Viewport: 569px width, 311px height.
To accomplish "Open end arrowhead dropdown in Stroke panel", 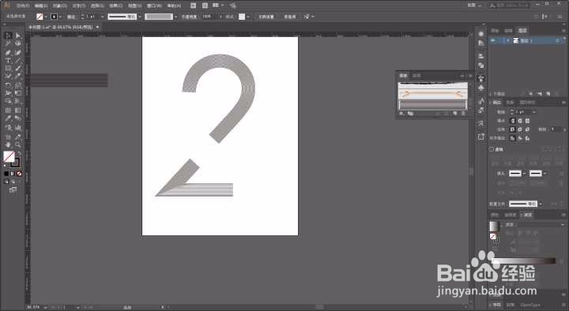I will (x=545, y=174).
